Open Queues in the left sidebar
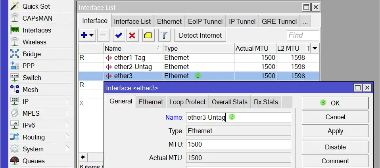380x168 pixels. [33, 161]
